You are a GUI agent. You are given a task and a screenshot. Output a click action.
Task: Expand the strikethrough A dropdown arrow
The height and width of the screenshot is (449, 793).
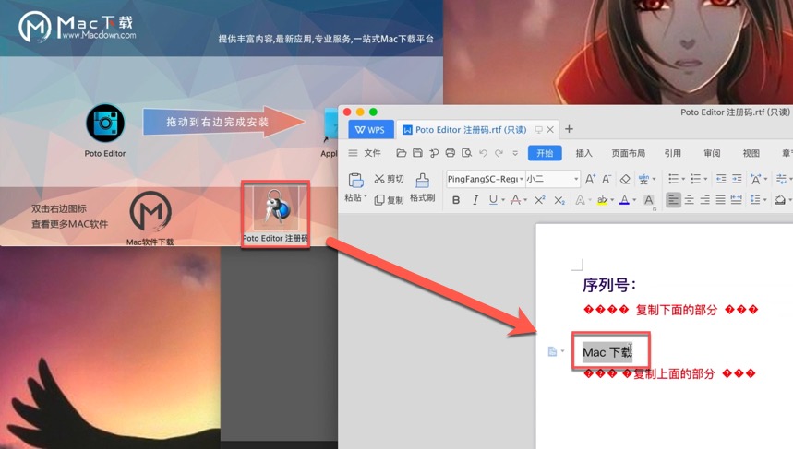[526, 200]
